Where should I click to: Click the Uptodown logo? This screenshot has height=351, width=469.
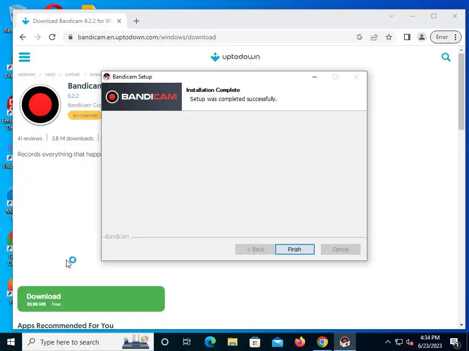coord(235,57)
